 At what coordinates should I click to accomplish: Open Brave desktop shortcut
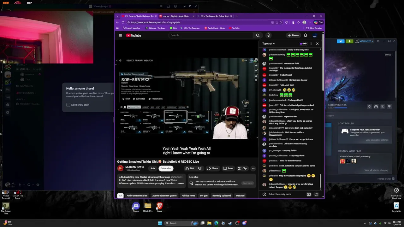(x=159, y=207)
